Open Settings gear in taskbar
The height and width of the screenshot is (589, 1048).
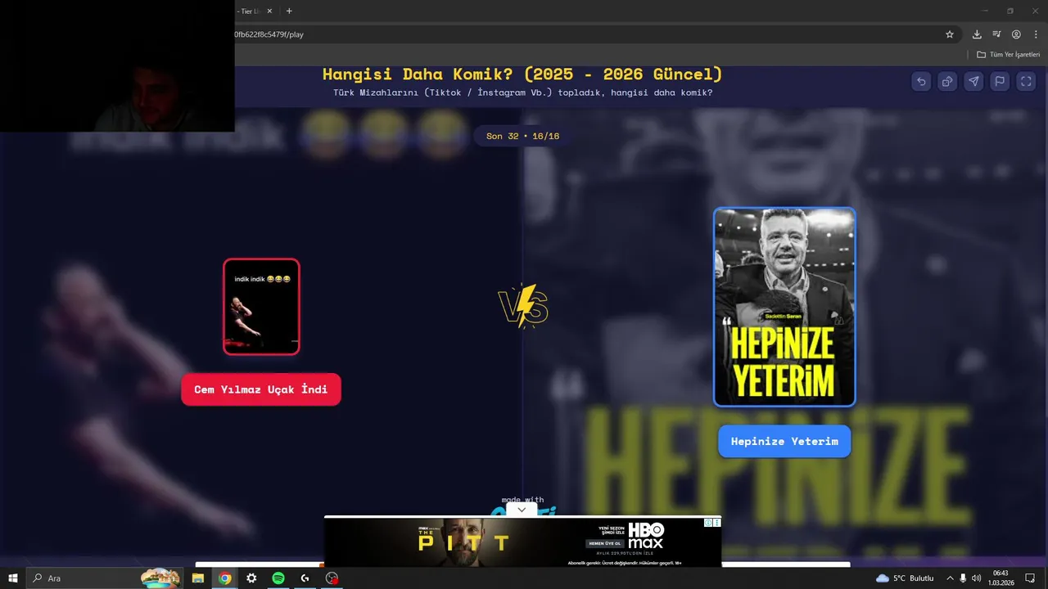pos(251,578)
